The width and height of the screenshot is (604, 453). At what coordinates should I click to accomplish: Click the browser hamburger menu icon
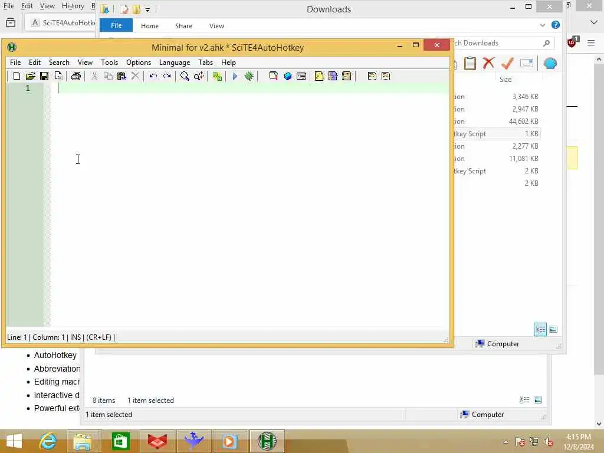point(591,42)
